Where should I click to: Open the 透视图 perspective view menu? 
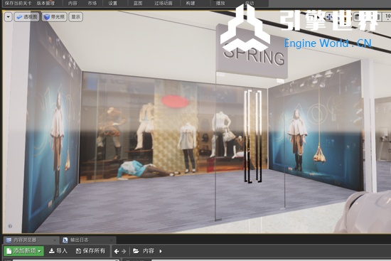(x=27, y=17)
